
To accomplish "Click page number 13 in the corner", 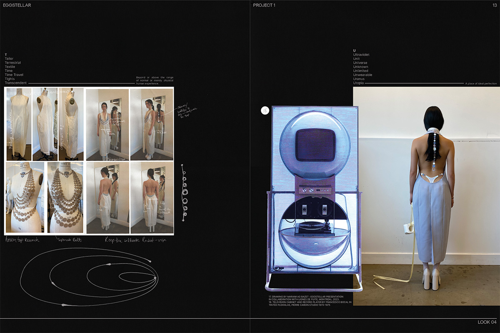I will coord(494,5).
